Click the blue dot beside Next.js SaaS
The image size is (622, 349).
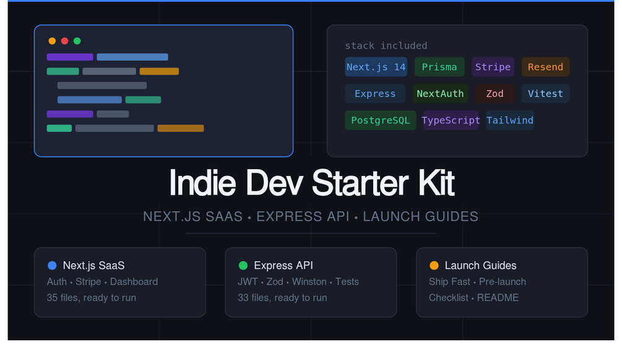[52, 266]
